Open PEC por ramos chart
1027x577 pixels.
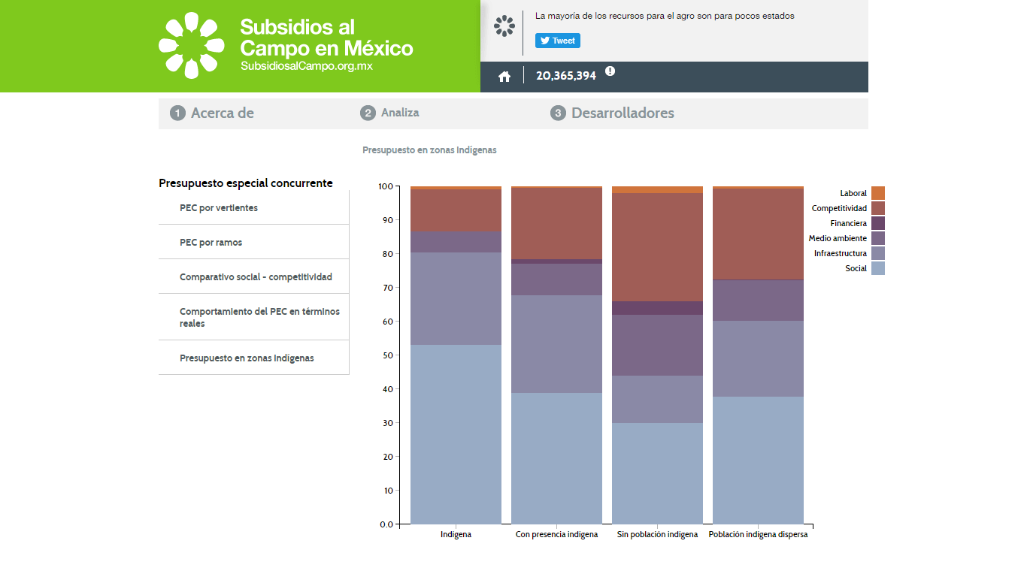coord(211,243)
